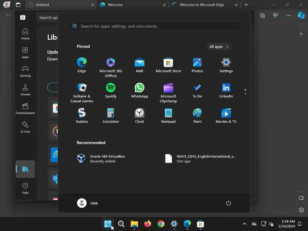Open Arcade section in Microsoft Store
Image resolution: width=308 pixels, height=231 pixels.
pos(25,90)
